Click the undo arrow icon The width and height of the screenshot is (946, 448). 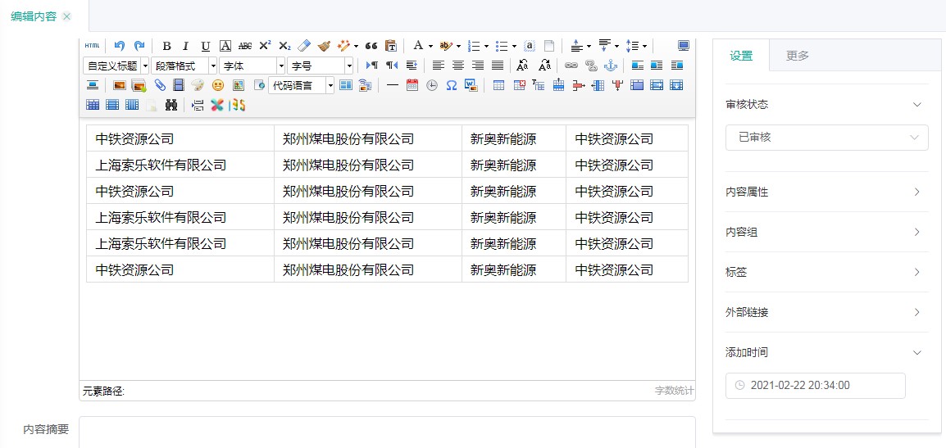point(120,46)
